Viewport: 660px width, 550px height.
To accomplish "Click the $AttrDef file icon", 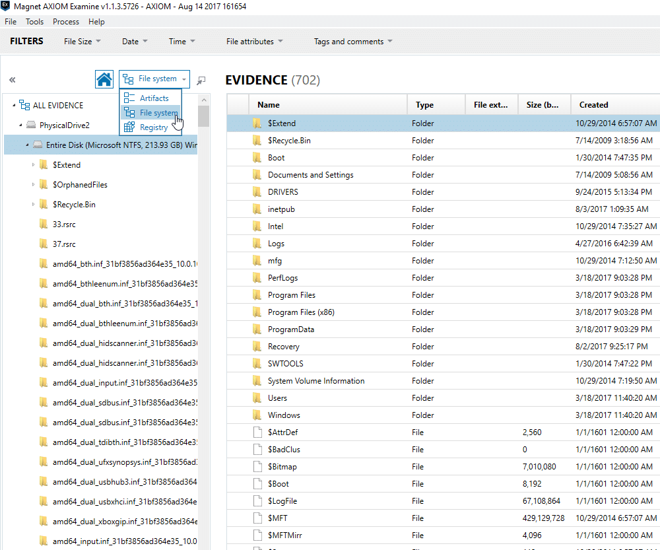I will (x=257, y=432).
